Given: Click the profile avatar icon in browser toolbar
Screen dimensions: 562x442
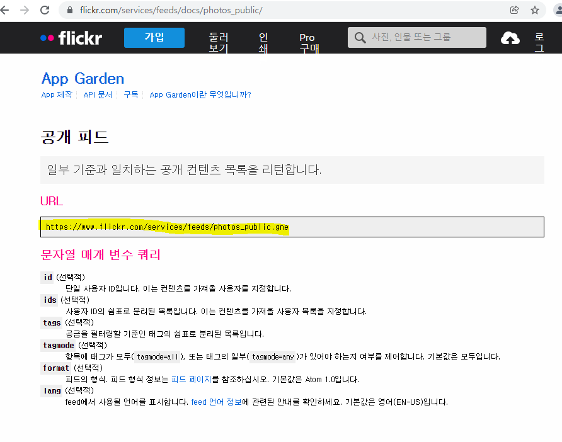Looking at the screenshot, I should (x=558, y=10).
